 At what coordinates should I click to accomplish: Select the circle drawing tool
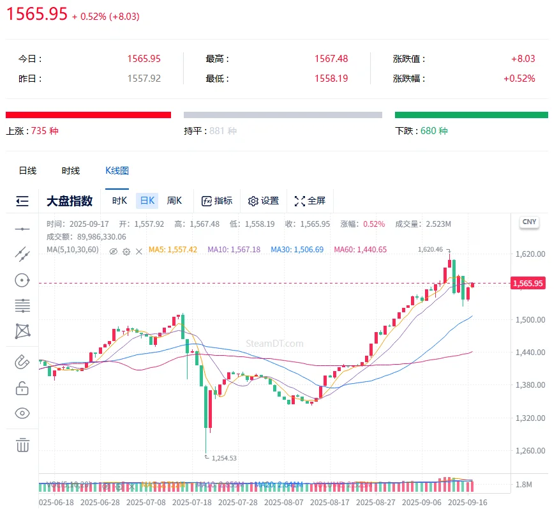[22, 280]
